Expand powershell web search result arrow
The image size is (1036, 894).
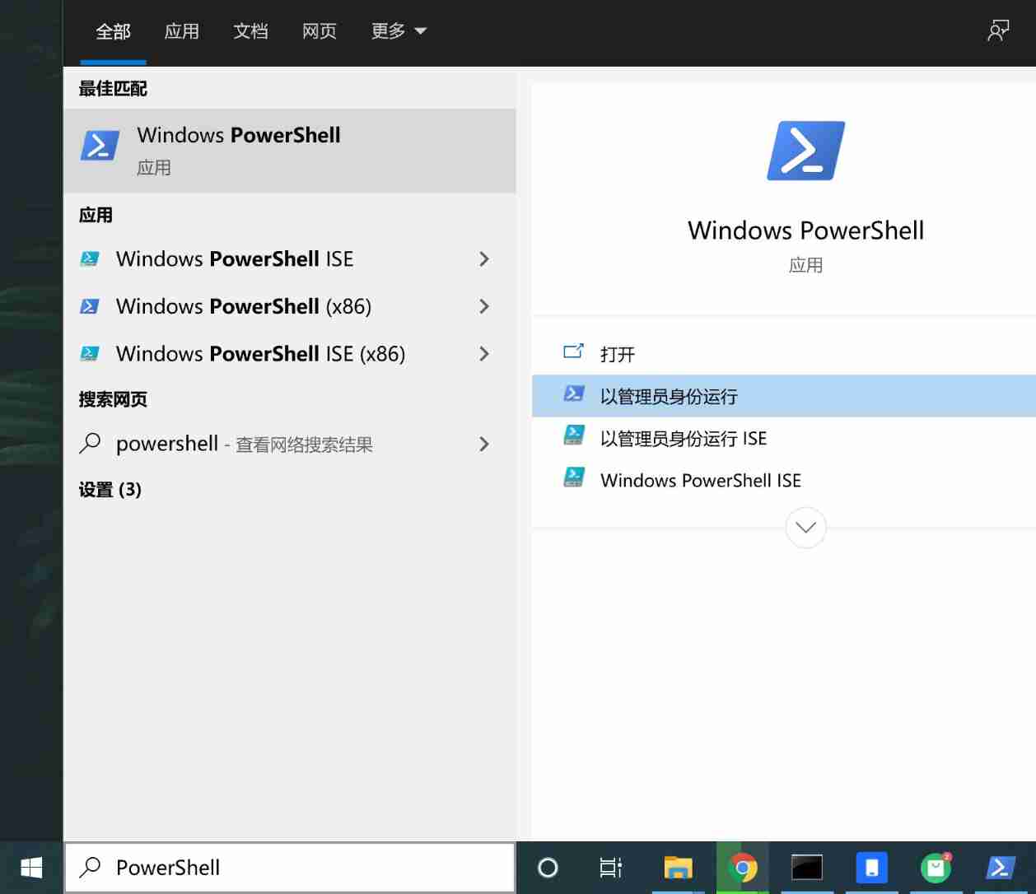tap(484, 445)
